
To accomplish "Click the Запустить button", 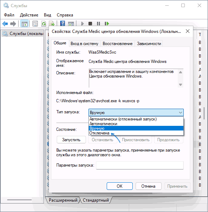I will (71, 140).
